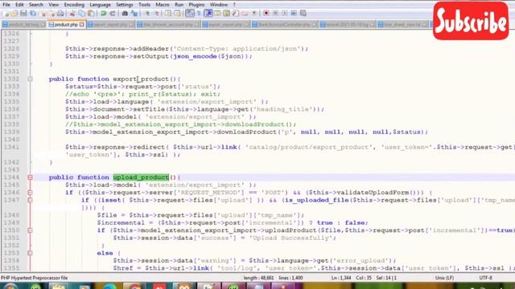The width and height of the screenshot is (515, 289).
Task: Collapse the fold marker at line 1350
Action: [30, 230]
